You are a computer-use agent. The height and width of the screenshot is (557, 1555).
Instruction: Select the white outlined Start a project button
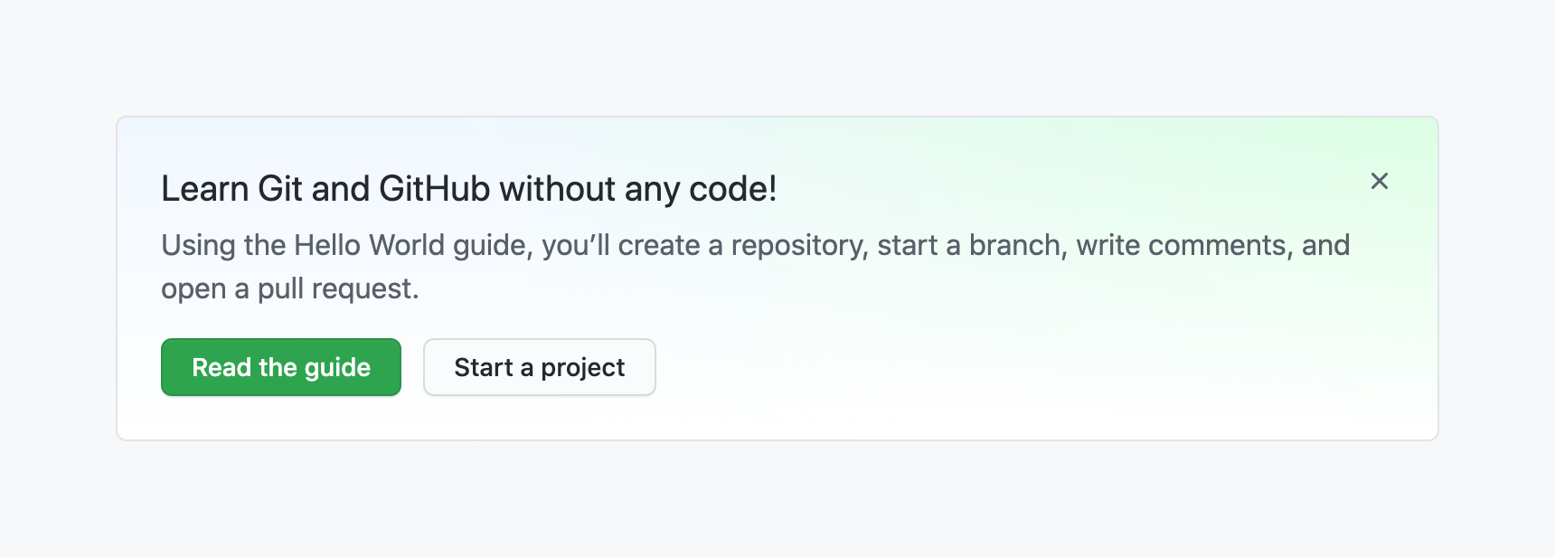pos(540,367)
